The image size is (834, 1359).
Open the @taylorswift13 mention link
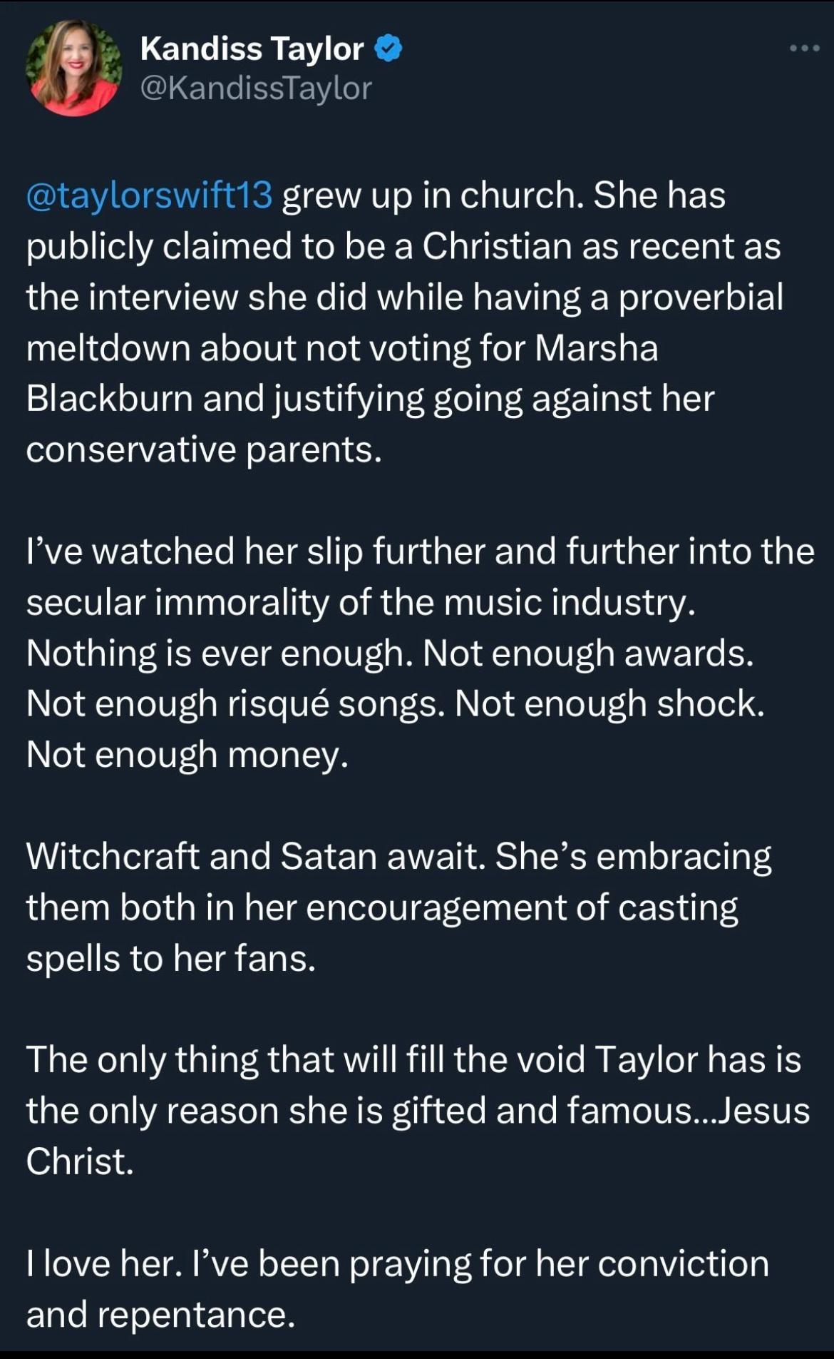[x=149, y=195]
